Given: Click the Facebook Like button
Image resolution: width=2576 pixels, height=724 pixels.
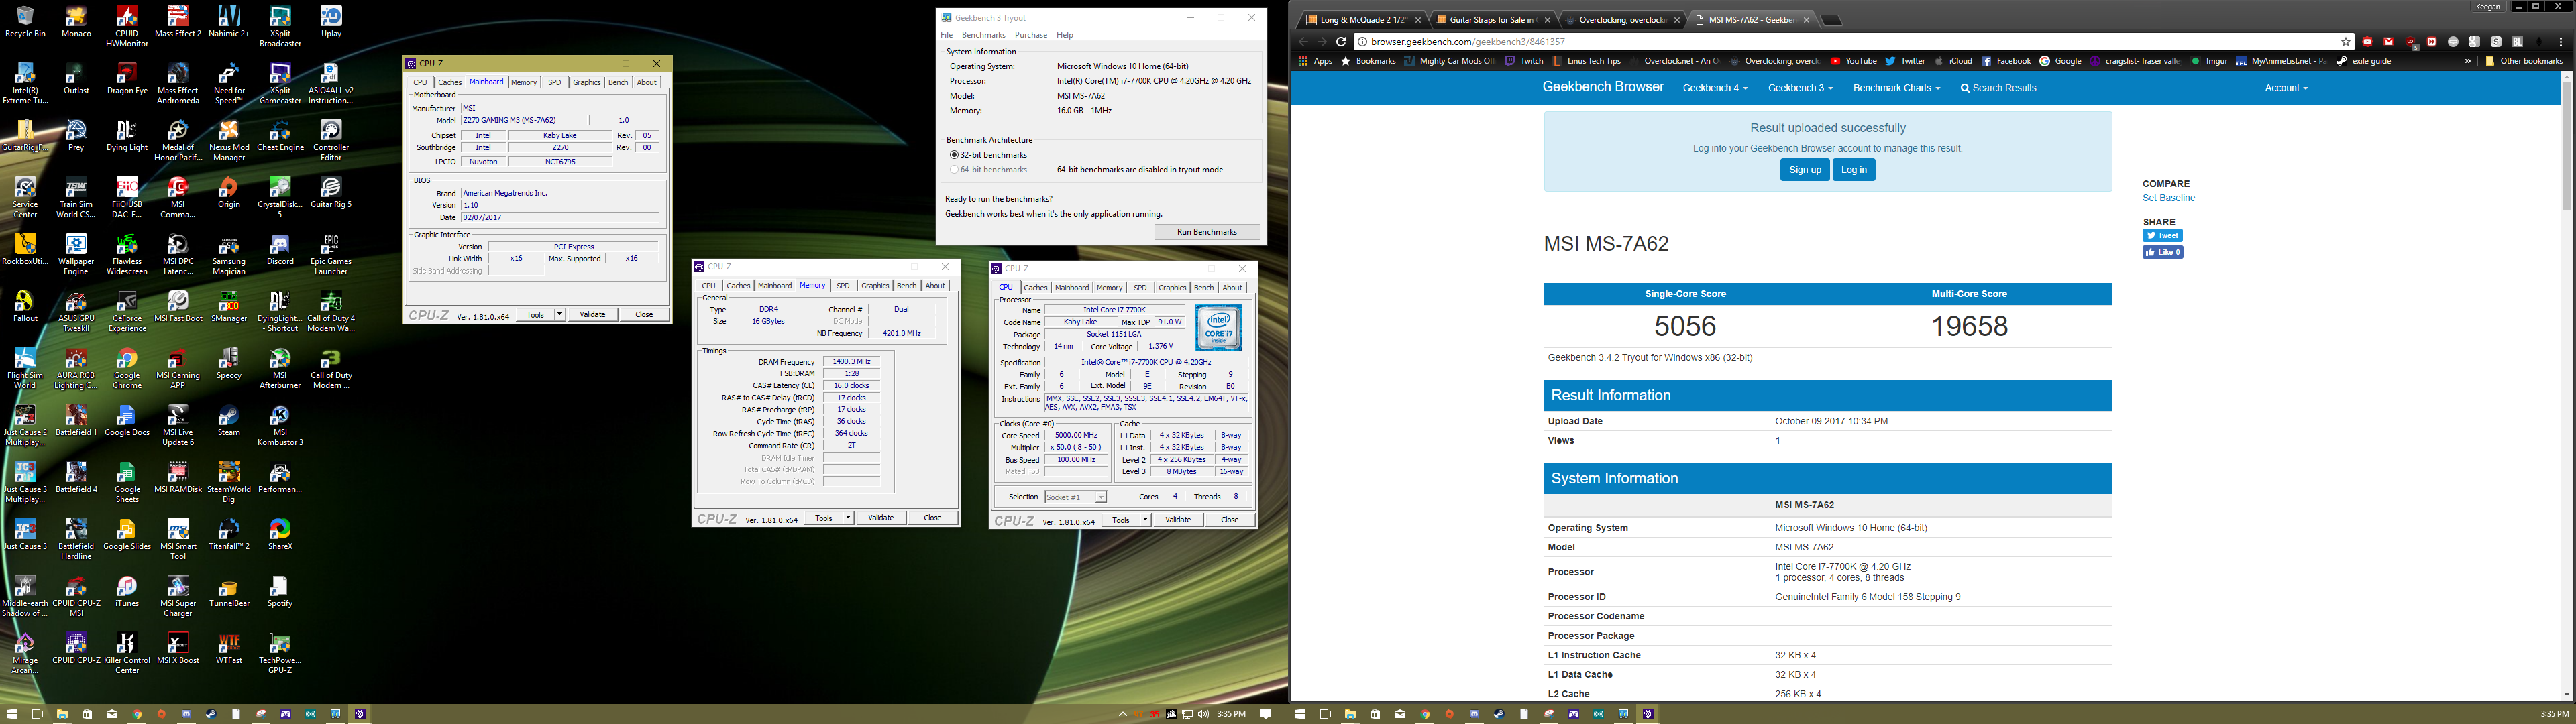Looking at the screenshot, I should pyautogui.click(x=2162, y=253).
